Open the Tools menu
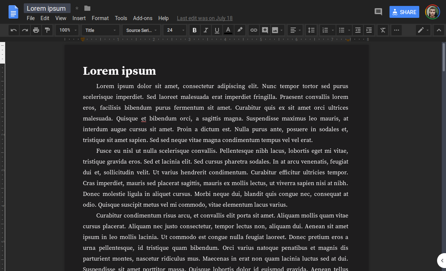446x271 pixels. coord(121,18)
